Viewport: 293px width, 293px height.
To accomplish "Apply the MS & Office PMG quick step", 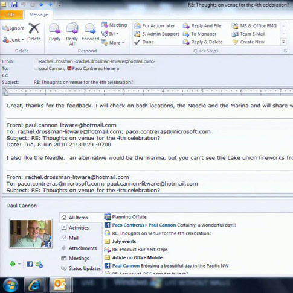I will tap(254, 26).
